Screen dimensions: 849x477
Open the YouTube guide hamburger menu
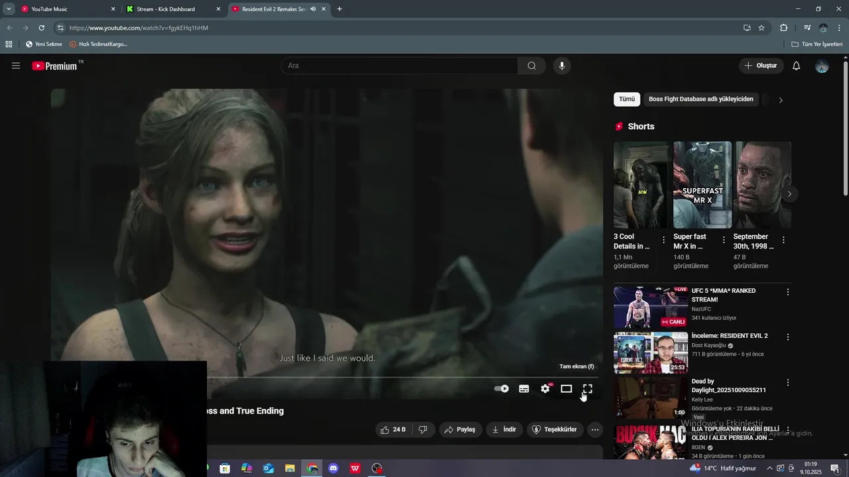click(x=16, y=66)
